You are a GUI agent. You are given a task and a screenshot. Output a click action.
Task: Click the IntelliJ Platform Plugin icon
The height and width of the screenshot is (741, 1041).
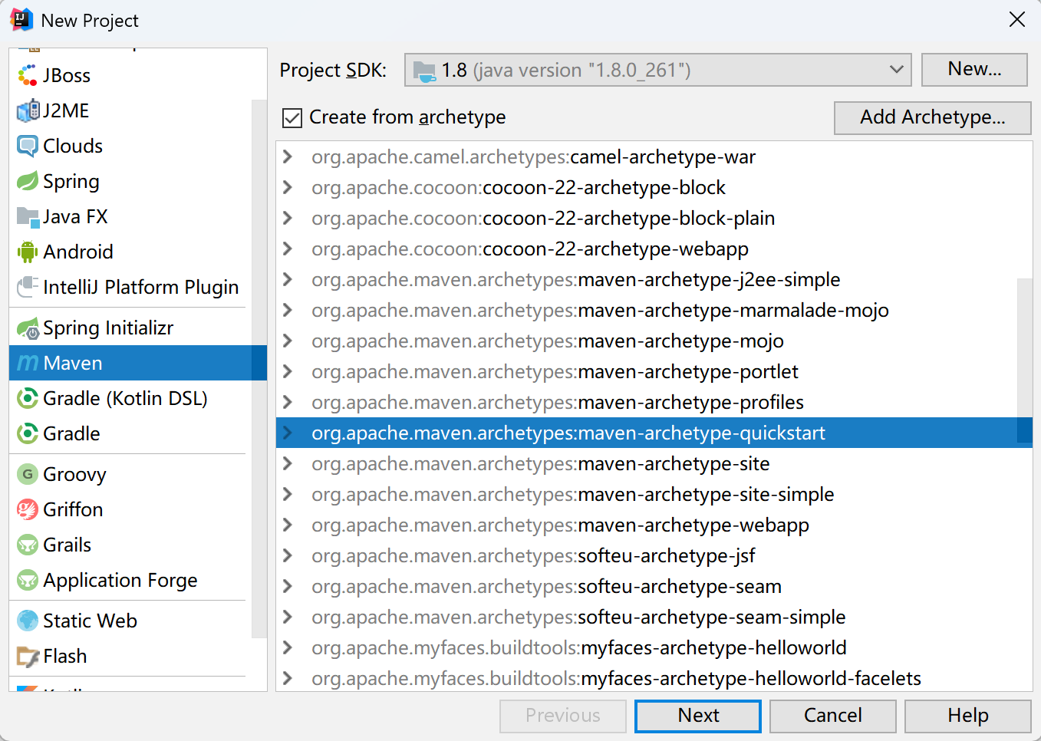pyautogui.click(x=28, y=287)
